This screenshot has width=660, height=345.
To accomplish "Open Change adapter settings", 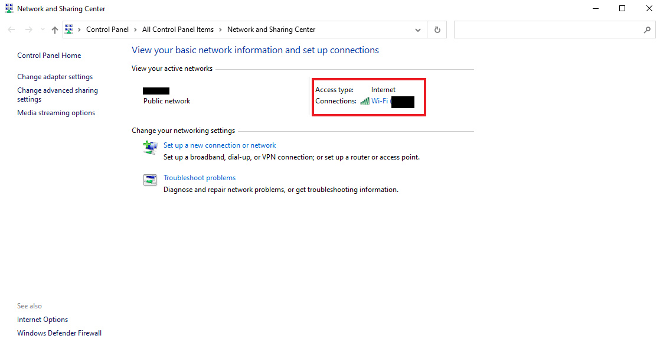I will tap(55, 77).
